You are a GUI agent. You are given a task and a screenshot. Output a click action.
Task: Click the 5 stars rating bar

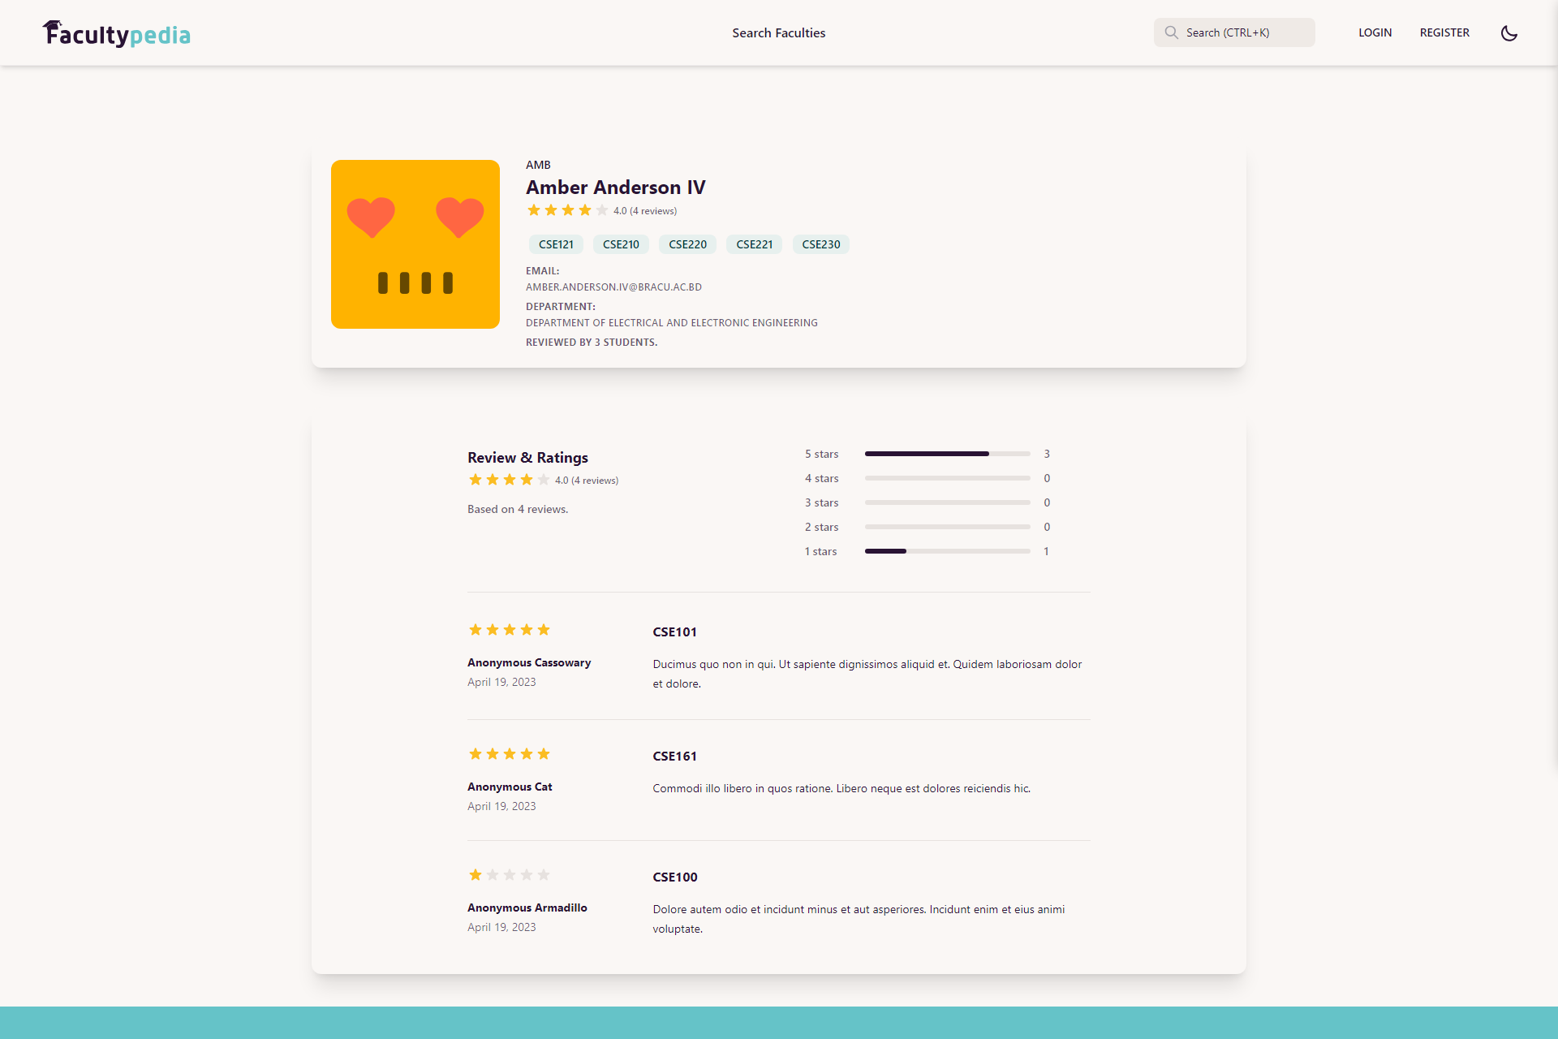click(x=947, y=454)
